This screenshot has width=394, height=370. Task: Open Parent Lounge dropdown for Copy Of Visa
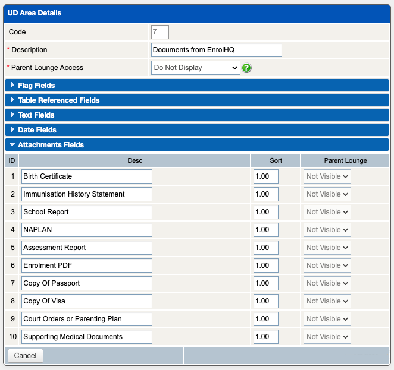327,301
